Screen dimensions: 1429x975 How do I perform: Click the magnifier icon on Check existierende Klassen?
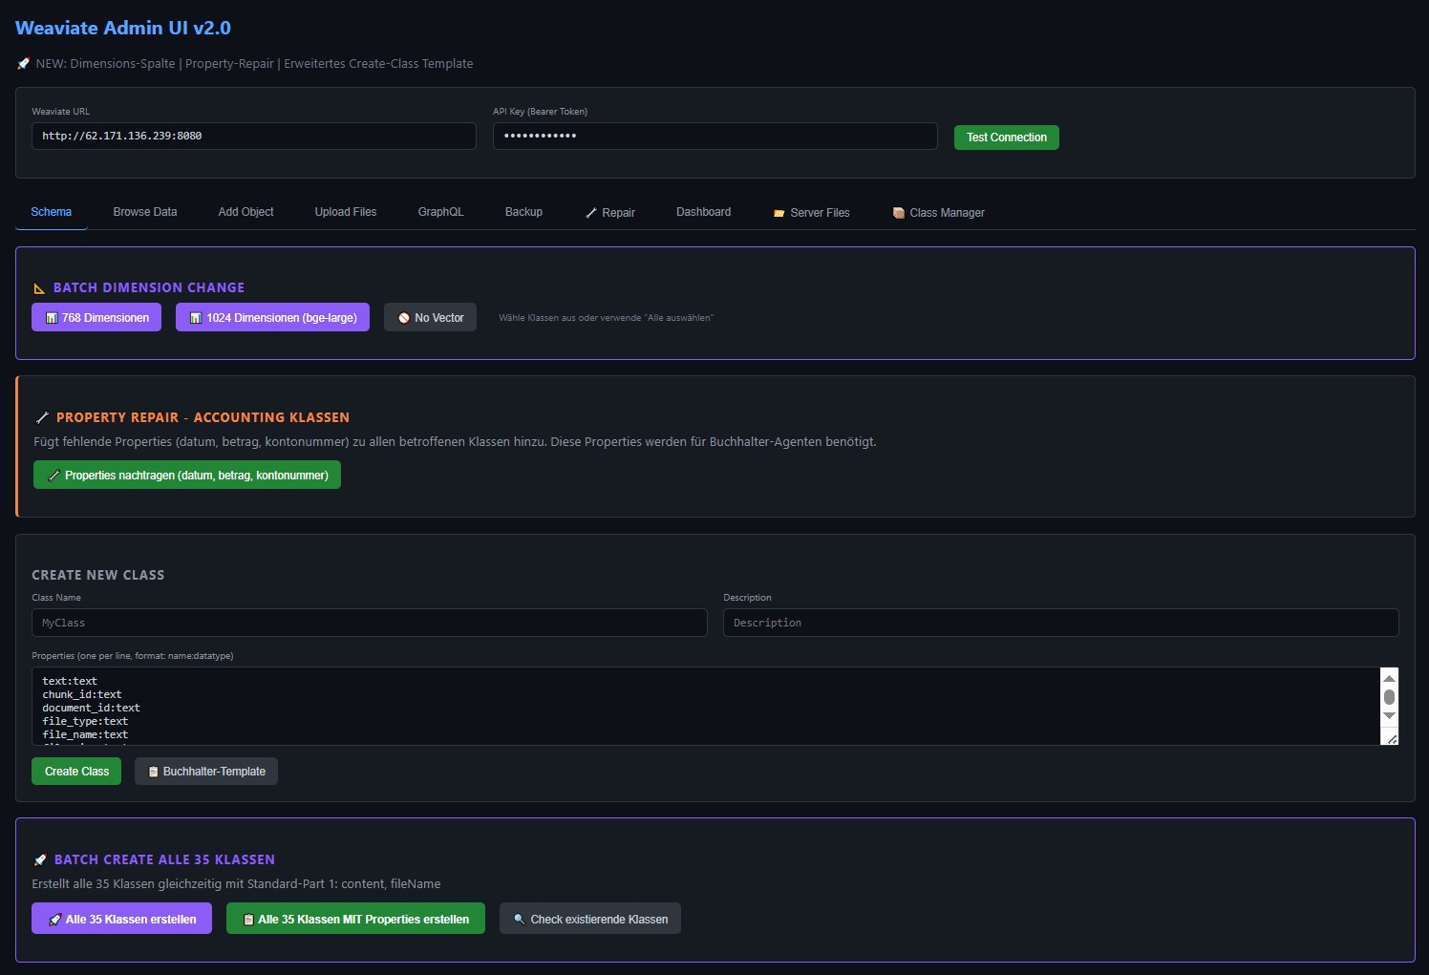point(520,920)
